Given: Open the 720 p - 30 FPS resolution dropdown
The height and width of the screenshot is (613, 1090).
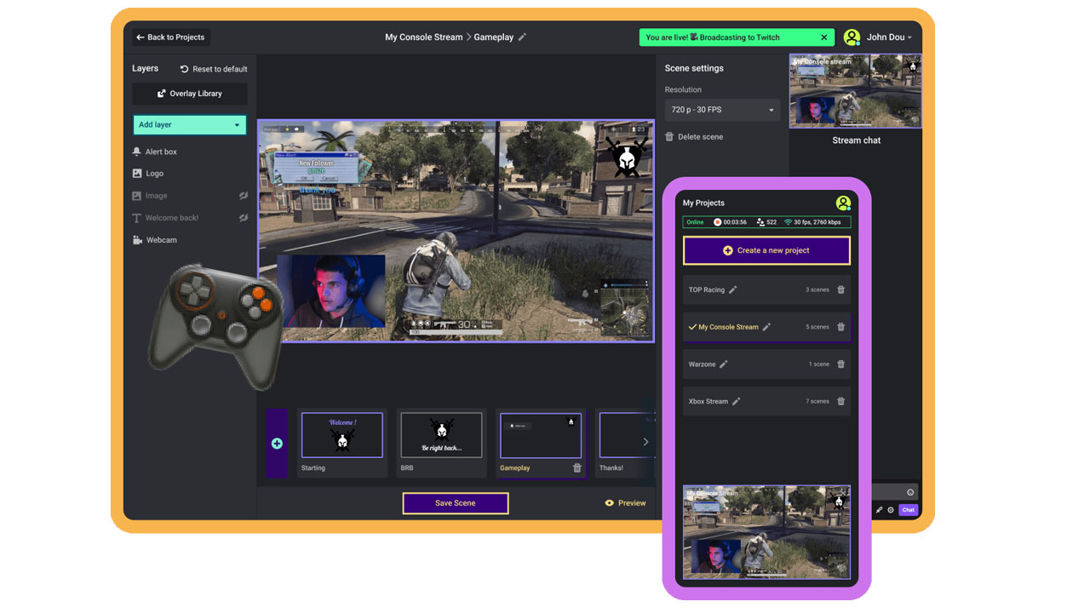Looking at the screenshot, I should [722, 110].
